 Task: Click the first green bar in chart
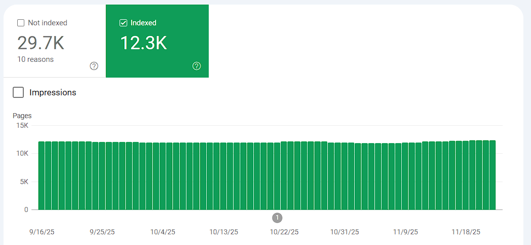pyautogui.click(x=42, y=176)
